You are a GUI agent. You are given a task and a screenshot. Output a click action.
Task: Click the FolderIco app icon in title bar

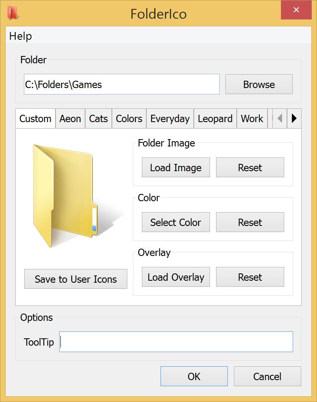(x=13, y=13)
